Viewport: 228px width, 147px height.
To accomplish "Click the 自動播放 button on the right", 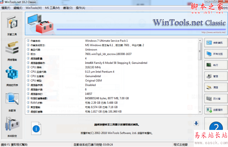I will point(216,110).
